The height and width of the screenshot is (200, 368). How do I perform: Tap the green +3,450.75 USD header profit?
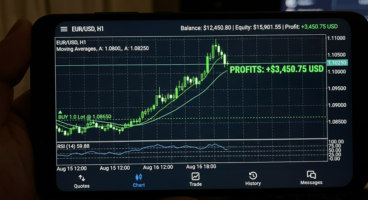tap(319, 27)
